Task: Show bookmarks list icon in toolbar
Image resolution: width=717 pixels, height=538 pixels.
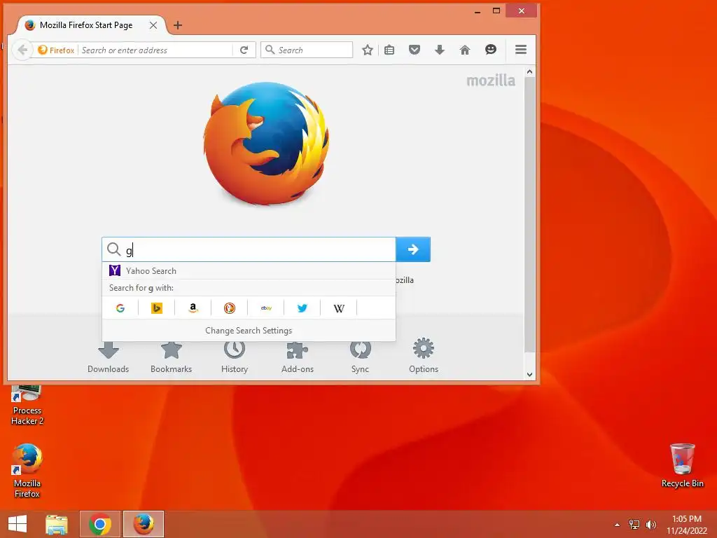Action: click(389, 50)
